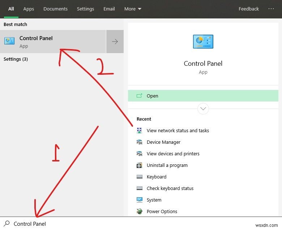Open the Apps search tab
The height and width of the screenshot is (229, 282).
(29, 9)
